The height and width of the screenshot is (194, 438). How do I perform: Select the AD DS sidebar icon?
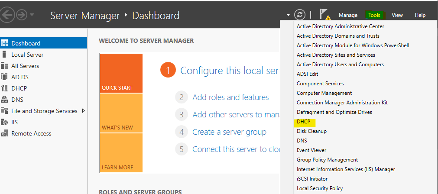pos(4,77)
